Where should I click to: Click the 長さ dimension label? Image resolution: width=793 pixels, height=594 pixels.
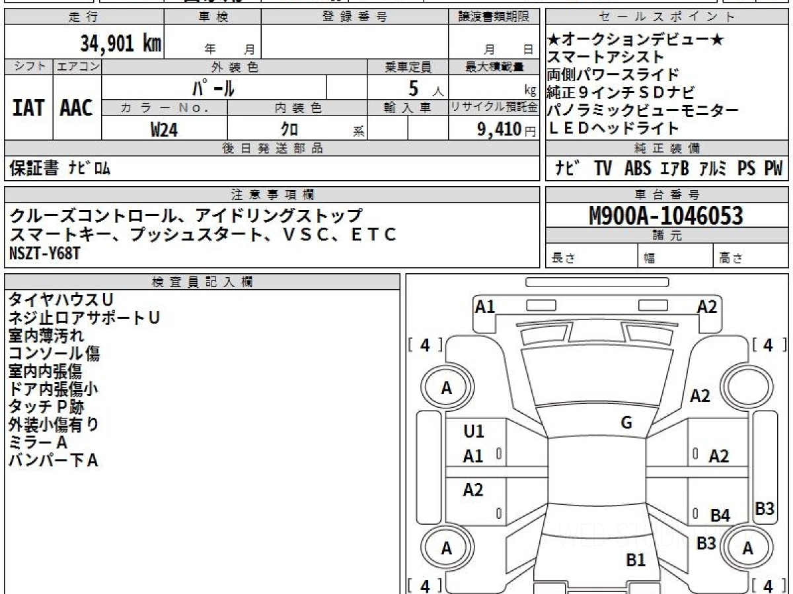[564, 258]
